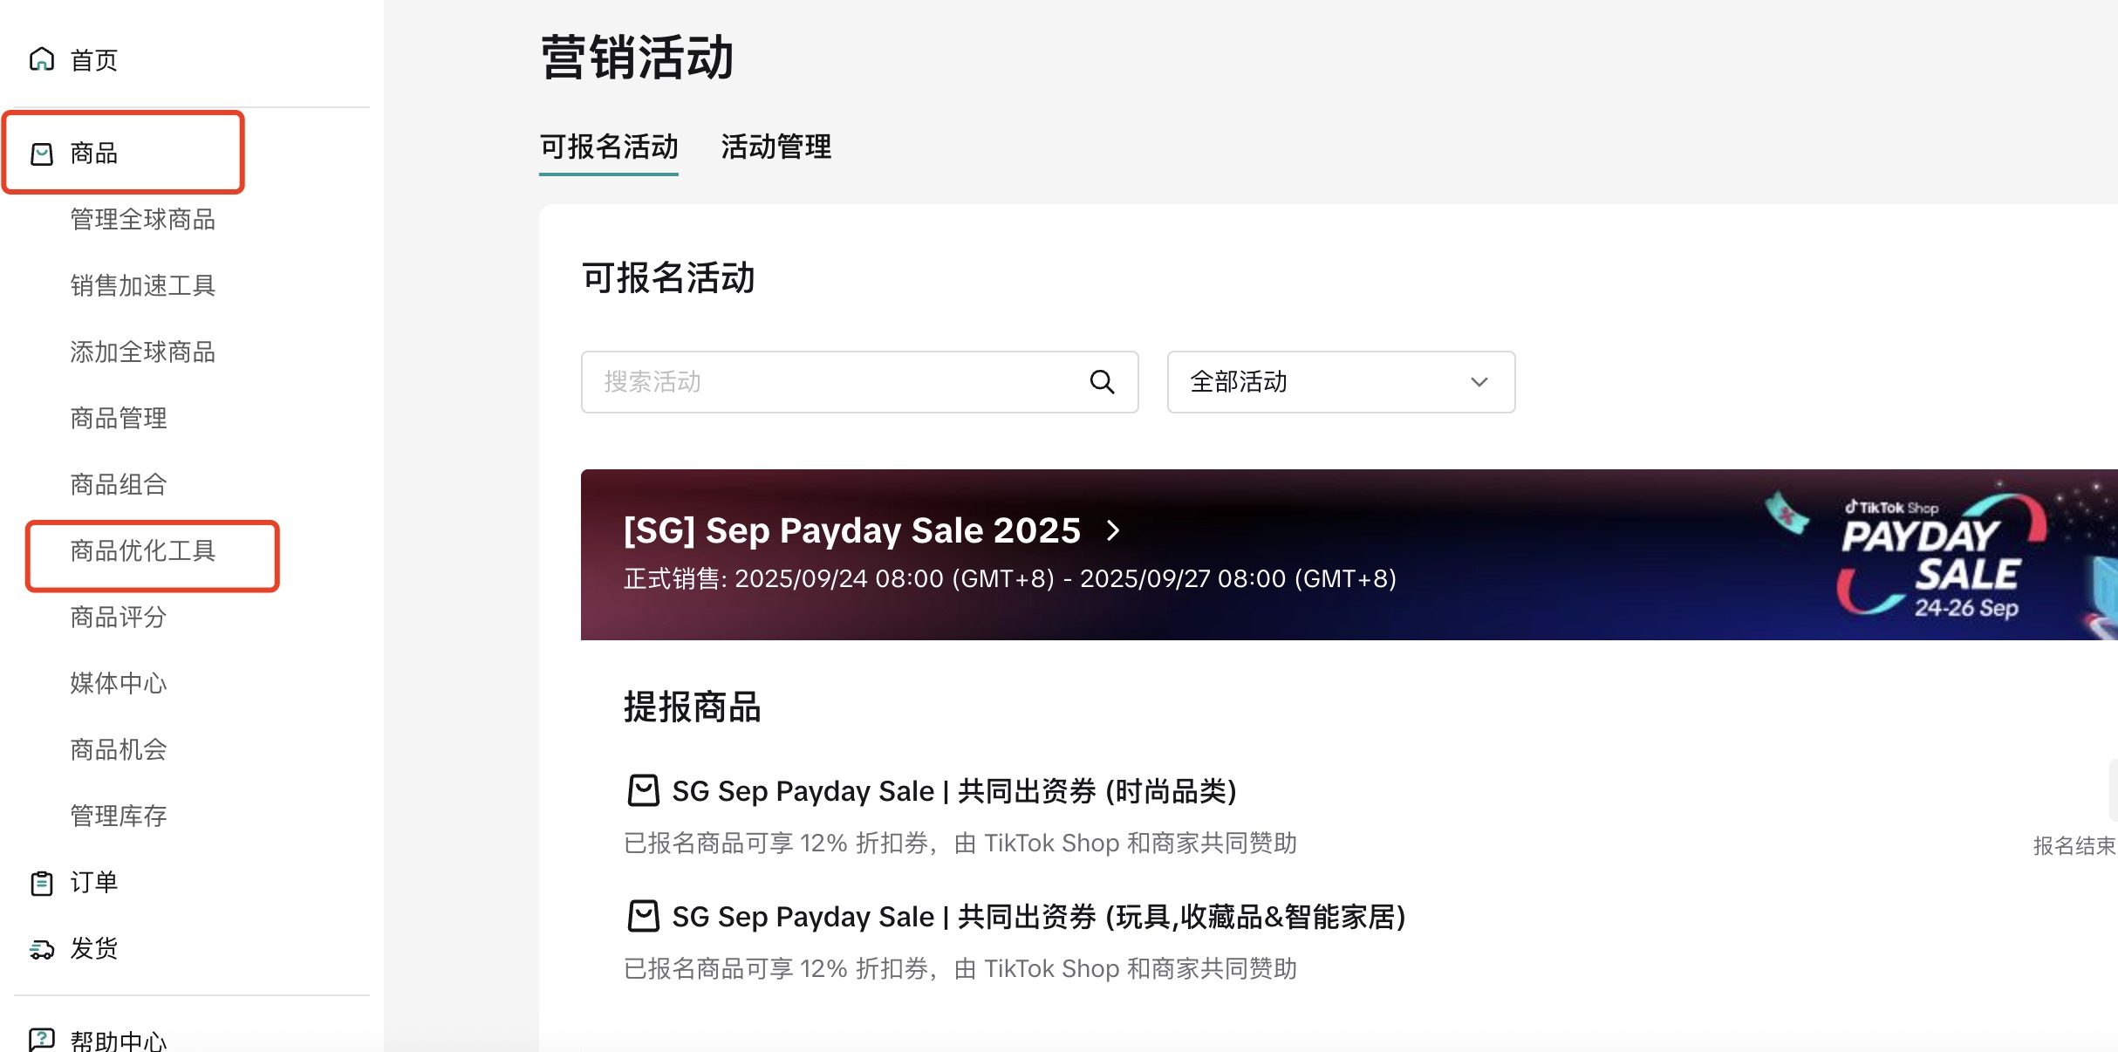Expand the Sep Payday Sale chevron arrow
Viewport: 2118px width, 1052px height.
point(1113,530)
